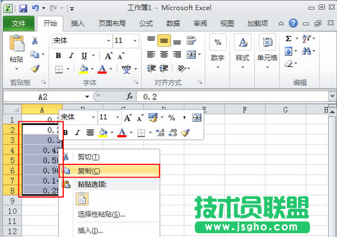Click the Decrease Indent icon
The width and height of the screenshot is (337, 237).
click(x=151, y=68)
